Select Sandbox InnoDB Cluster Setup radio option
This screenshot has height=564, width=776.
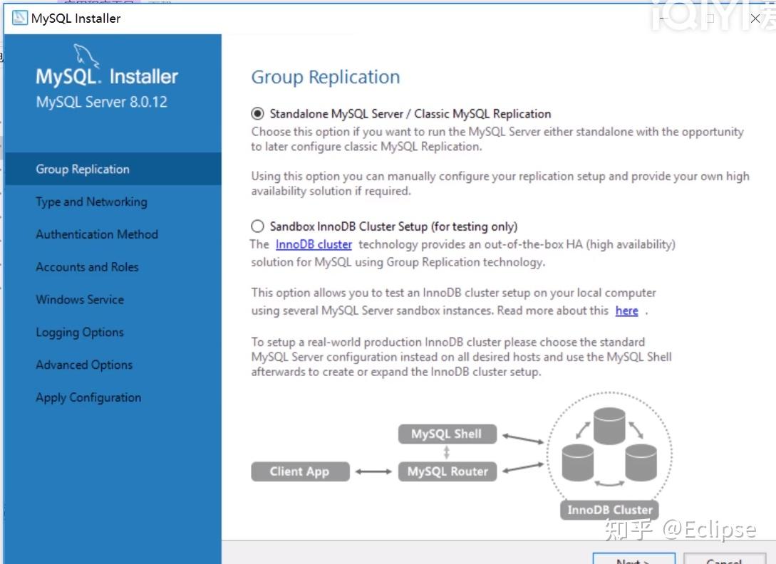(257, 226)
